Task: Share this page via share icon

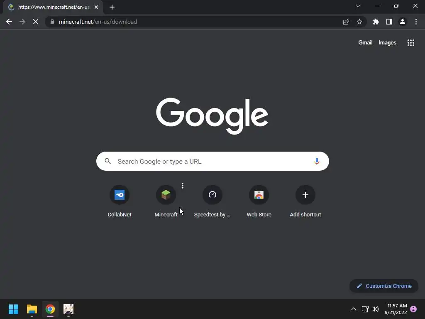Action: click(x=346, y=22)
